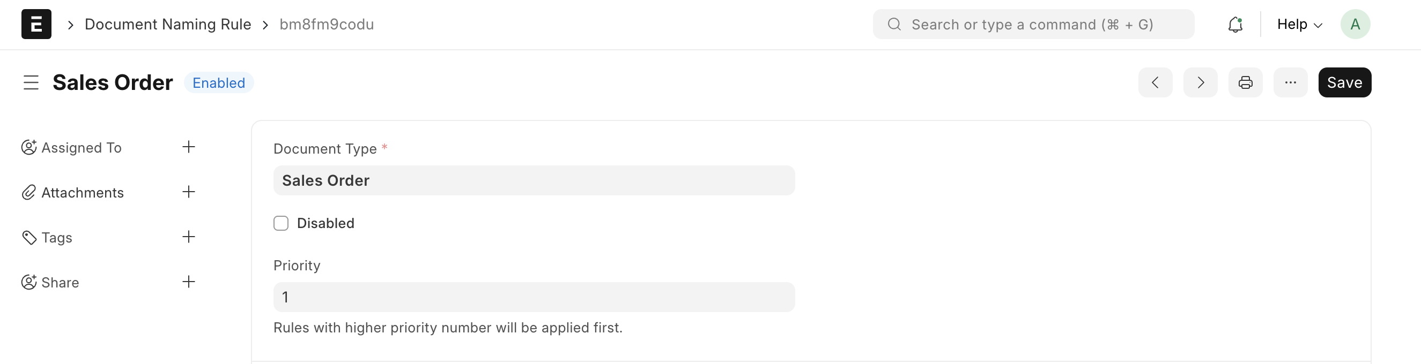Select breadcrumb item bm8fm9codu

(327, 24)
